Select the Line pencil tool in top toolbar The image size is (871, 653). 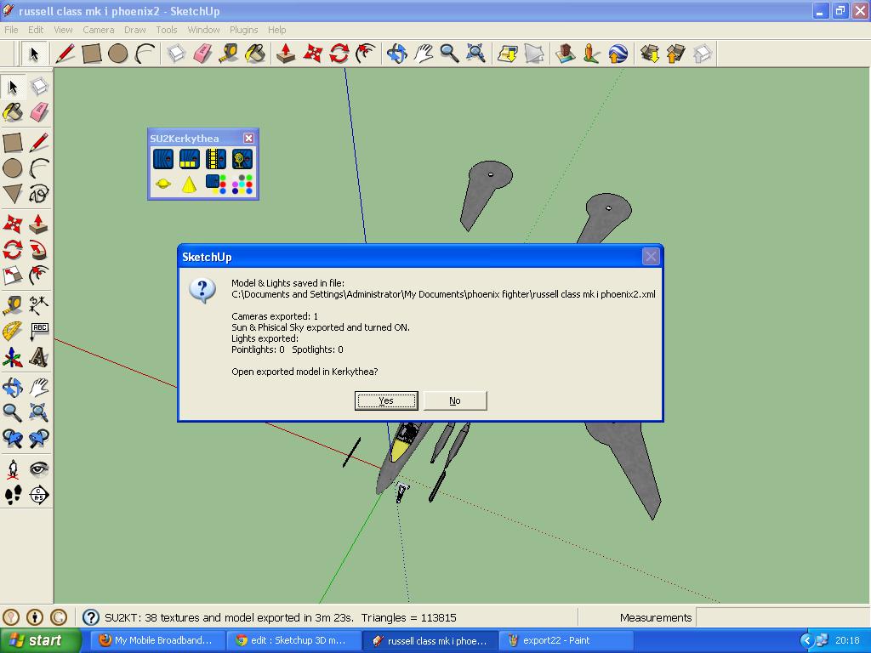65,54
